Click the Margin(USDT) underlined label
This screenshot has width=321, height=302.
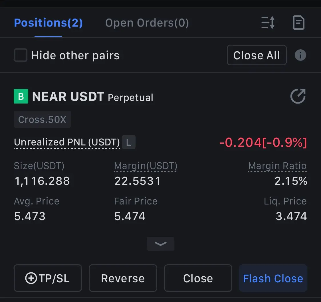pos(146,166)
